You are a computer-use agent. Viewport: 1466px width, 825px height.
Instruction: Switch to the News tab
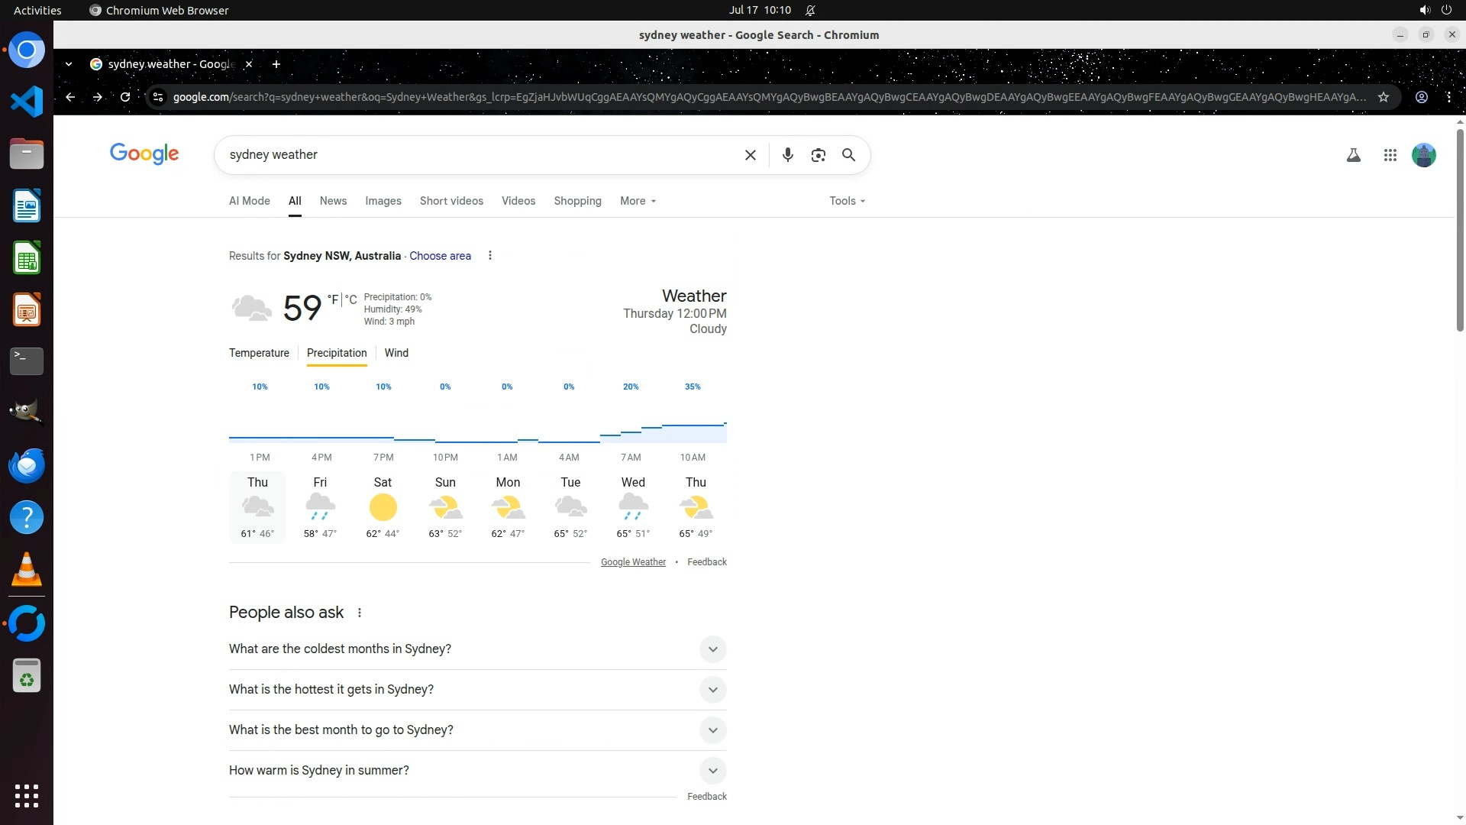[x=333, y=201]
